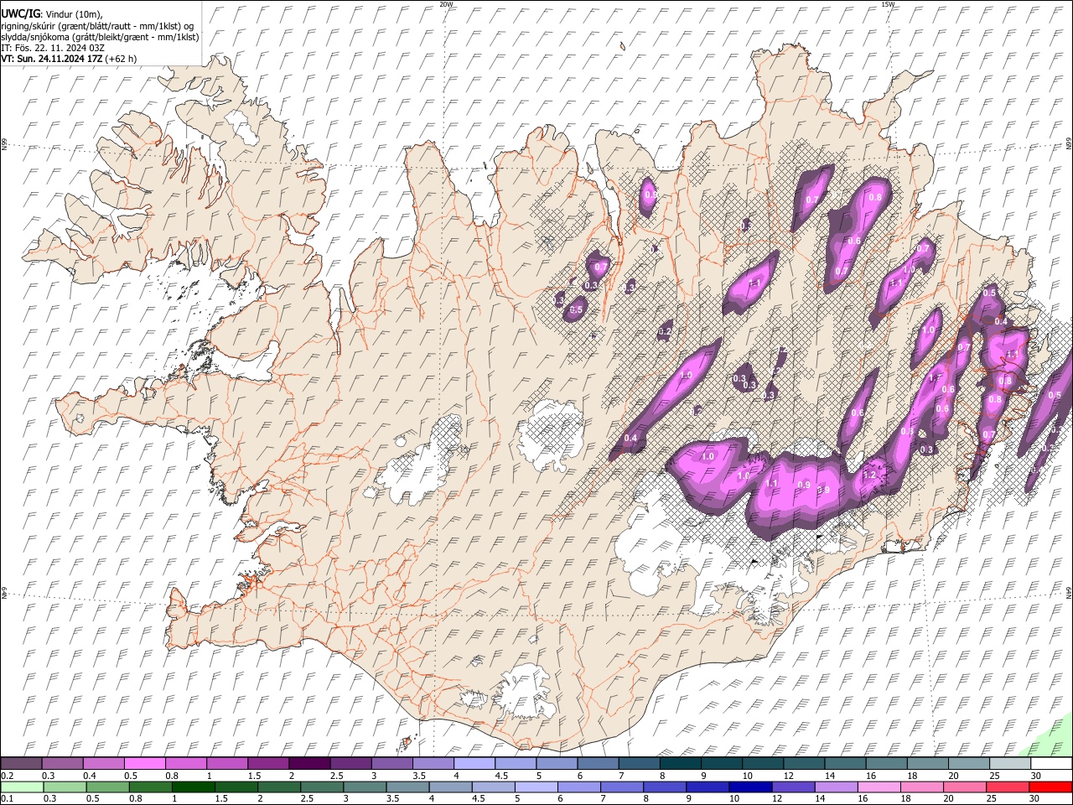Select the 'VT: Sun. 24.11.2024 17Z (+62 h)' line
The height and width of the screenshot is (805, 1073).
pos(69,59)
